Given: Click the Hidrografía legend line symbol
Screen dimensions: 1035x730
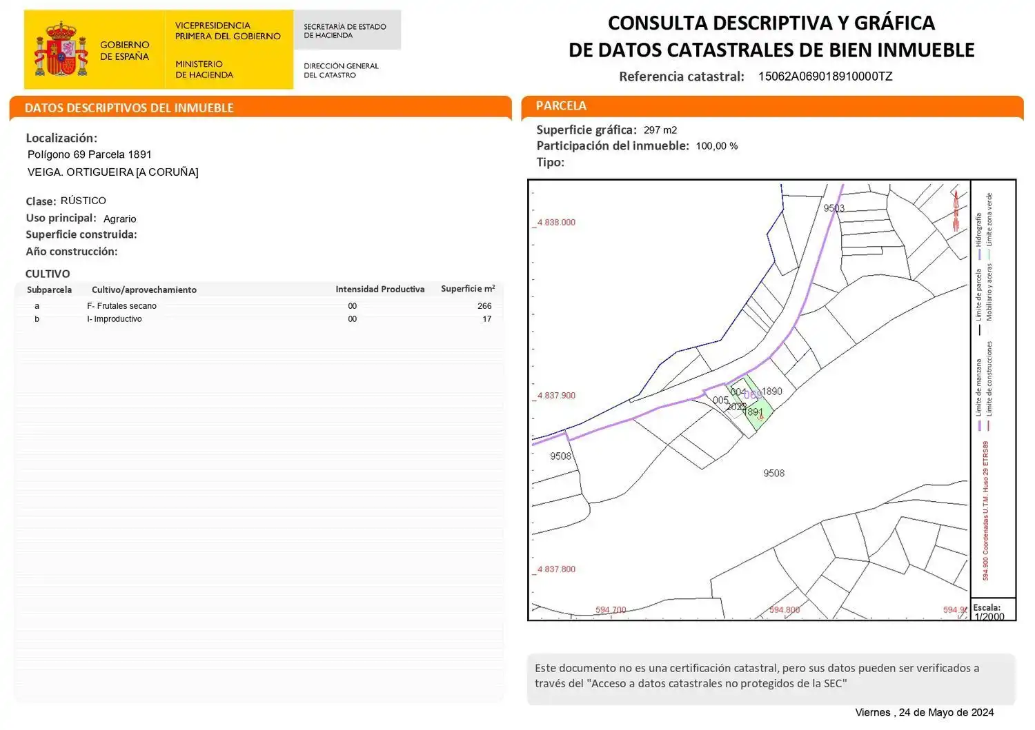Looking at the screenshot, I should (979, 254).
